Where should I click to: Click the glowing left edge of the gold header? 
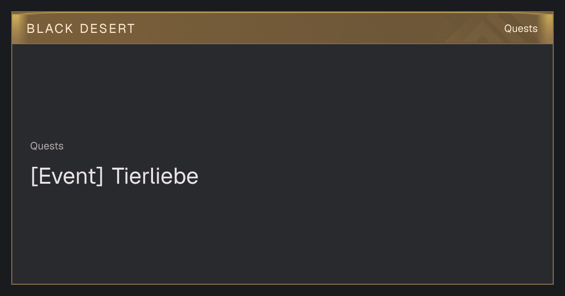tap(15, 28)
